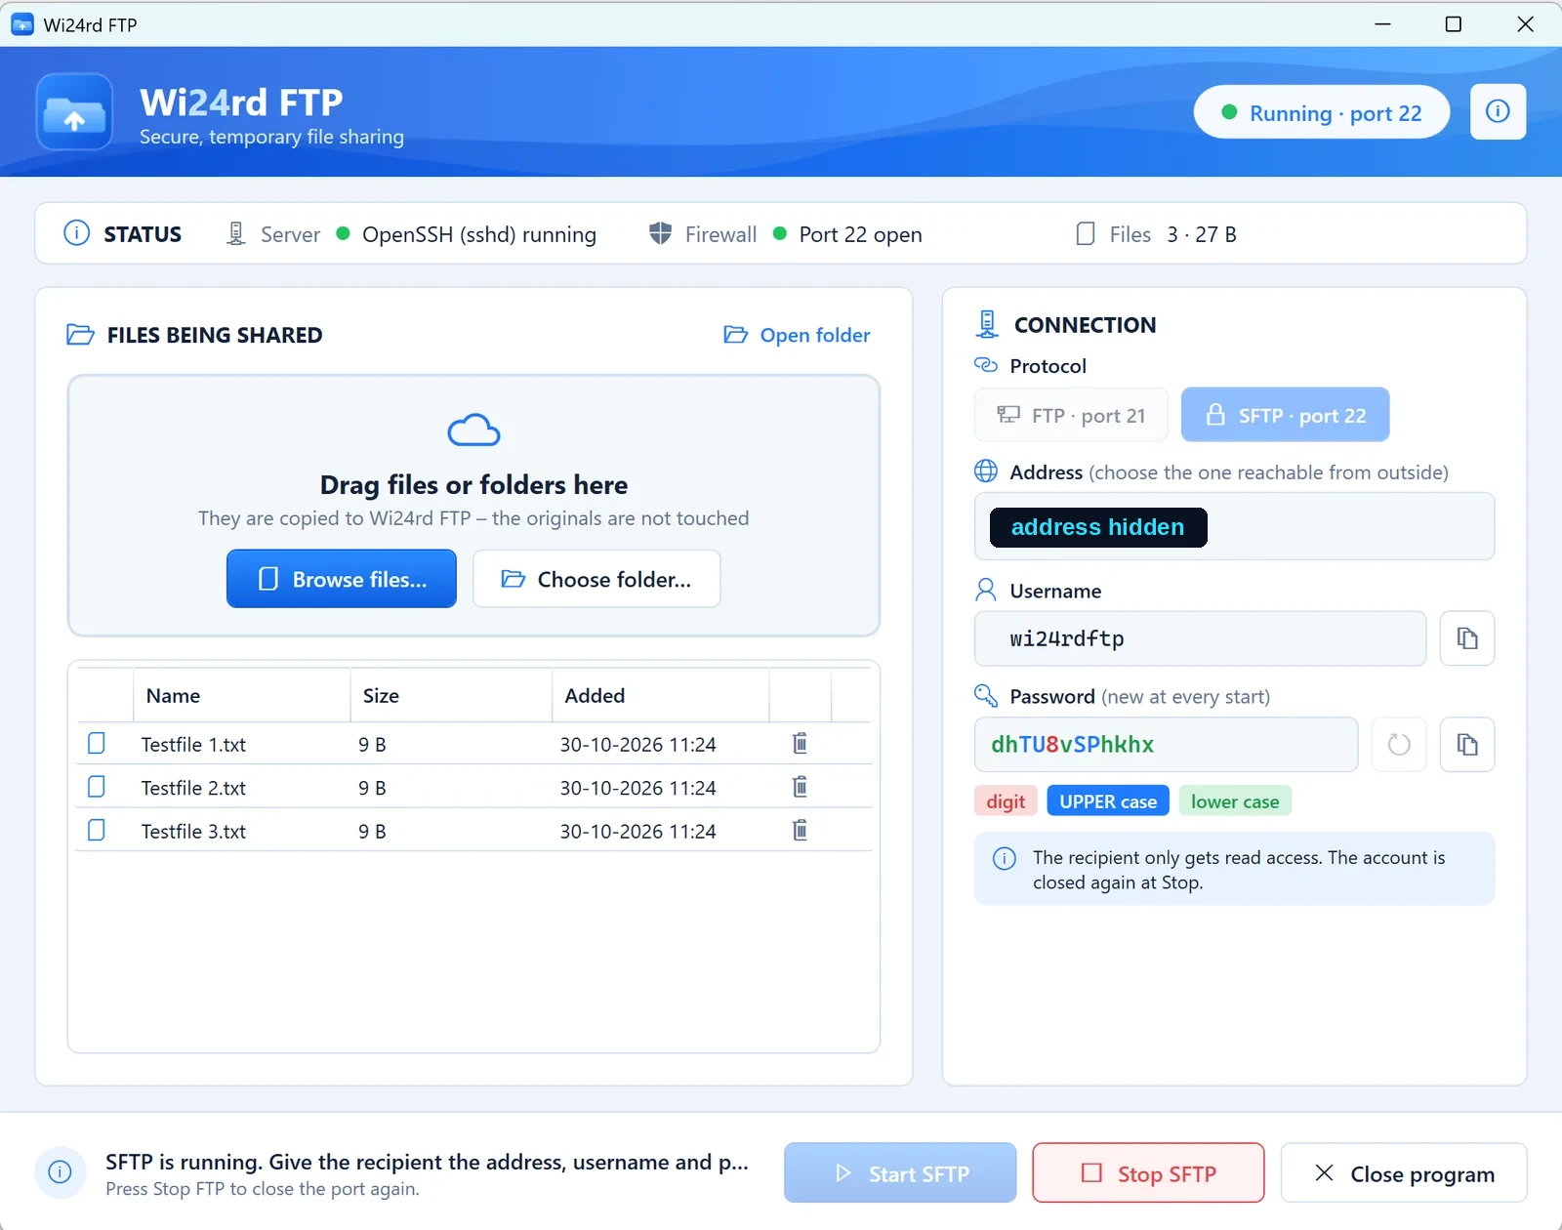
Task: Delete Testfile 2.txt with trash icon
Action: coord(800,787)
